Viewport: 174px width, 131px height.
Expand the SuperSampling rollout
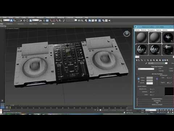coord(157,101)
